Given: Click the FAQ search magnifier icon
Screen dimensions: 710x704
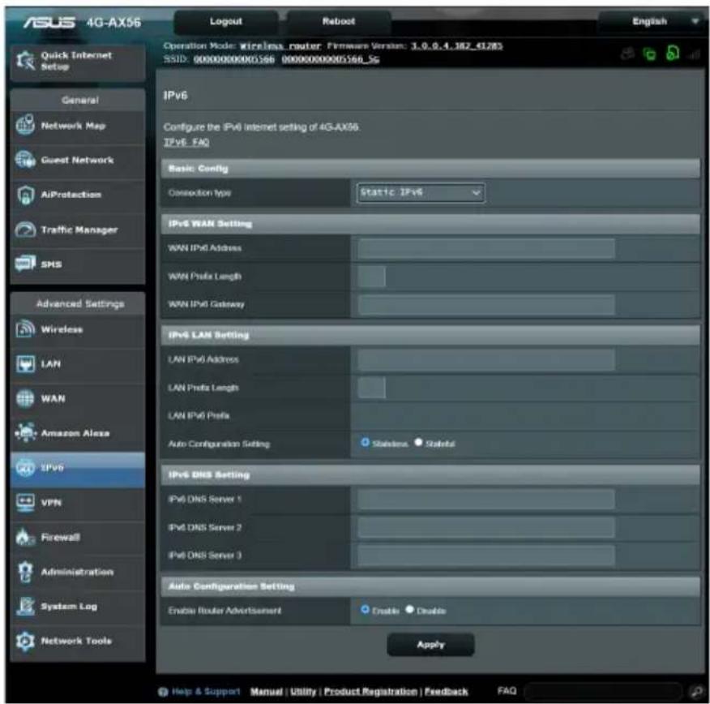Looking at the screenshot, I should pyautogui.click(x=695, y=691).
